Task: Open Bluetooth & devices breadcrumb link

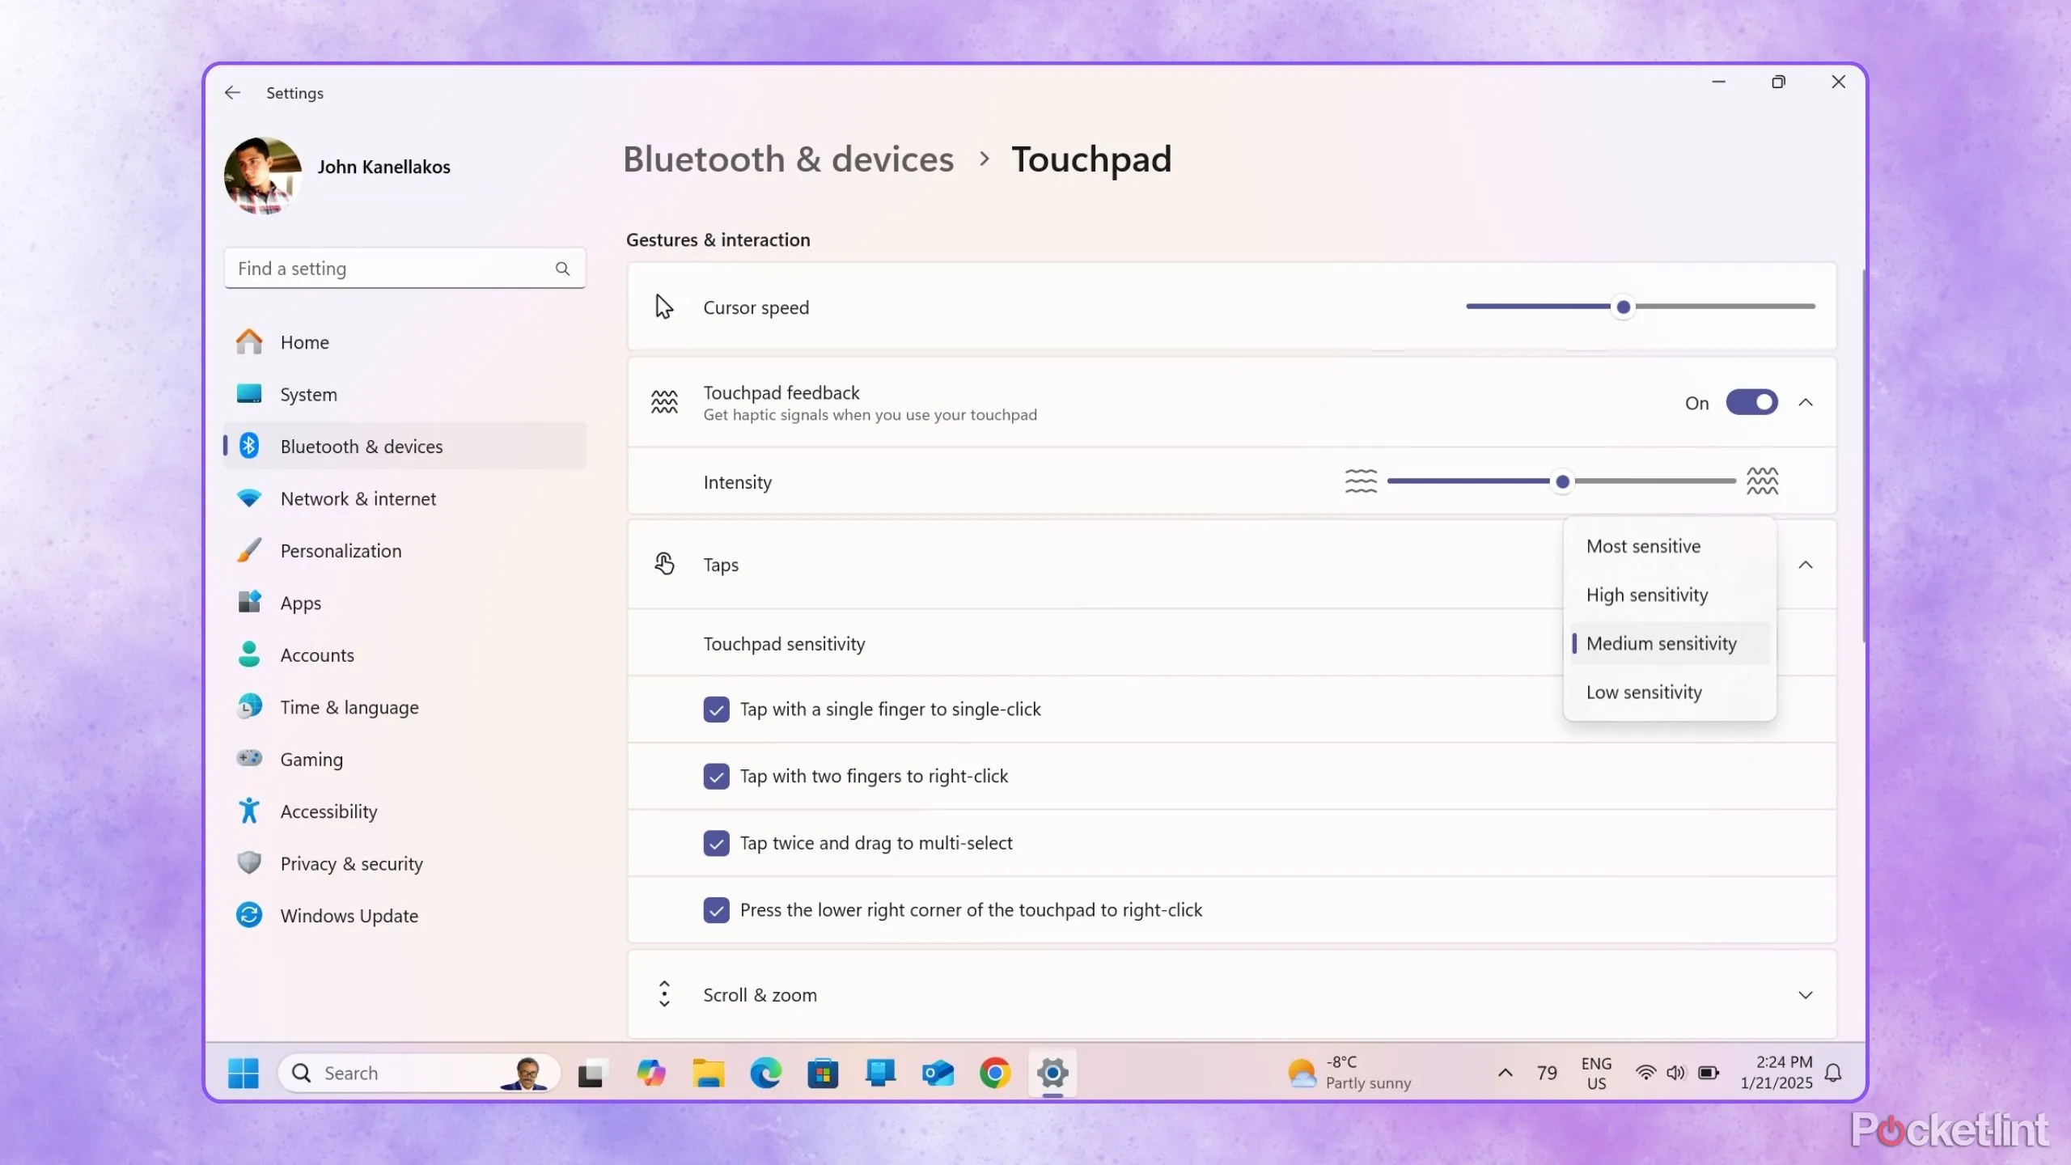Action: click(x=788, y=158)
